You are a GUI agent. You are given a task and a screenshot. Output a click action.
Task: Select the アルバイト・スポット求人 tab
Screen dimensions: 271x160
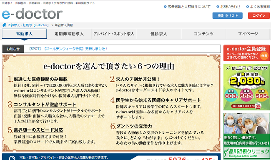(x=114, y=34)
